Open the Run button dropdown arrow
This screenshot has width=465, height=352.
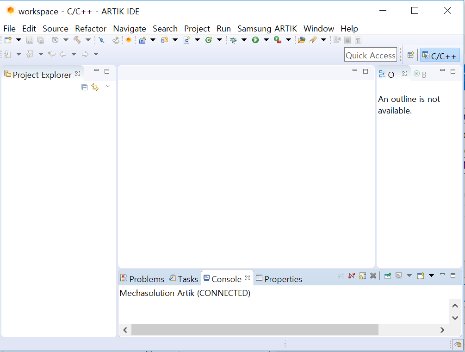coord(266,40)
